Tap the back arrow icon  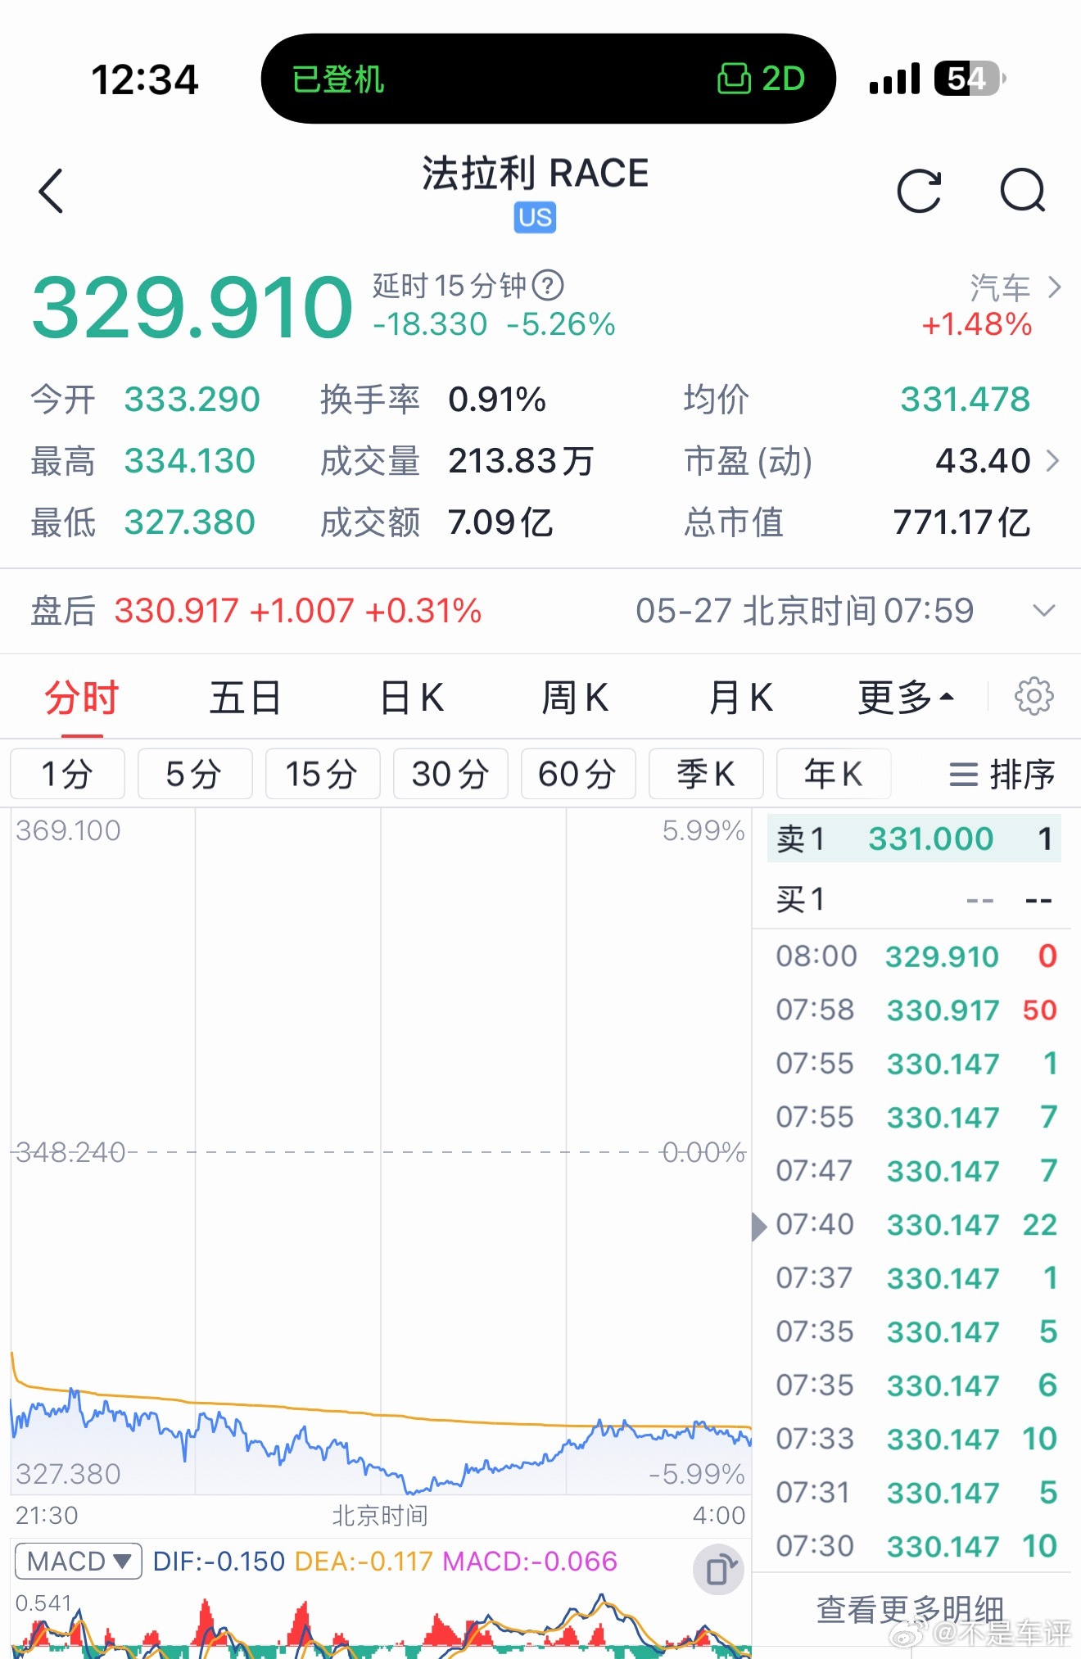(51, 192)
